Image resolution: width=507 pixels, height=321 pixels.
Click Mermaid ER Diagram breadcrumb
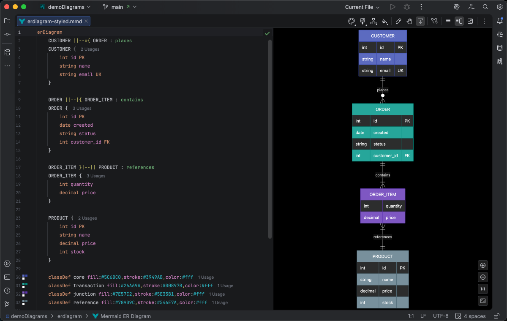click(122, 316)
